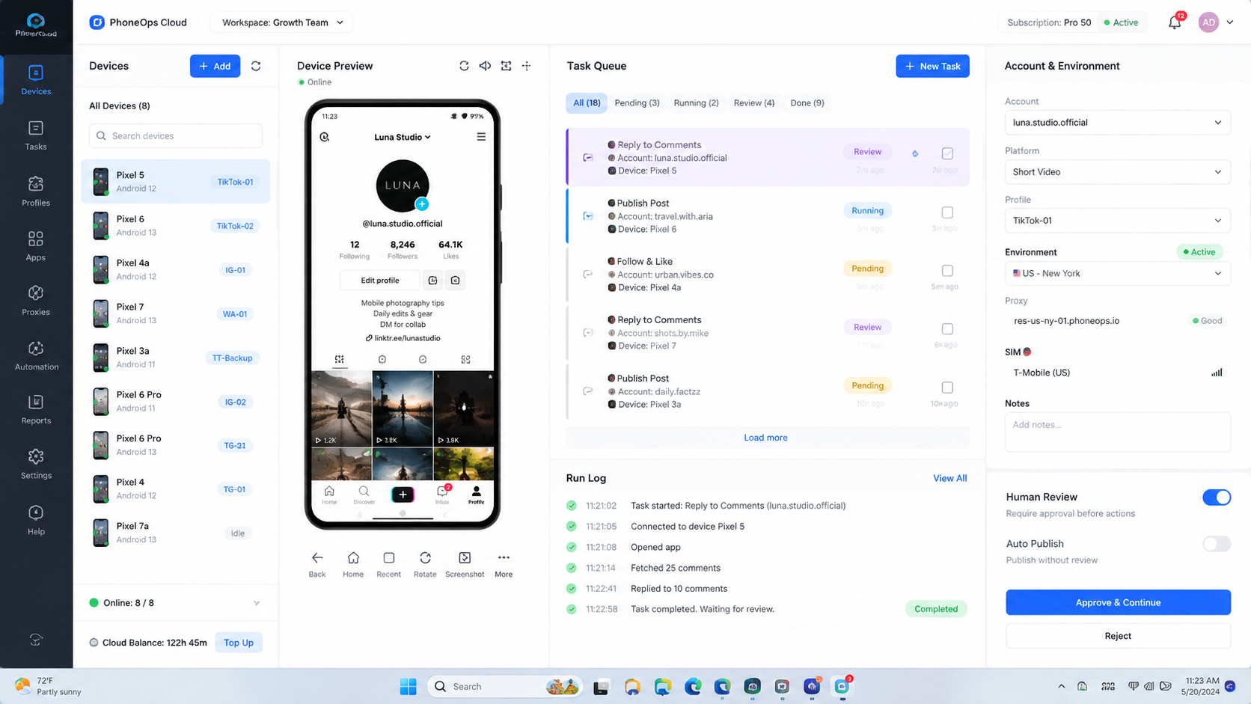
Task: Open Proxies in the left sidebar
Action: 36,301
